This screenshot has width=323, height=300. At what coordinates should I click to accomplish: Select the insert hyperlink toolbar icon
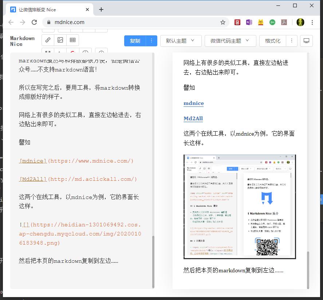pos(48,40)
